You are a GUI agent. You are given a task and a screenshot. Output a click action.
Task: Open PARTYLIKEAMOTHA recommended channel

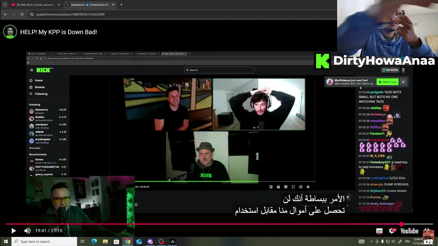[48, 168]
